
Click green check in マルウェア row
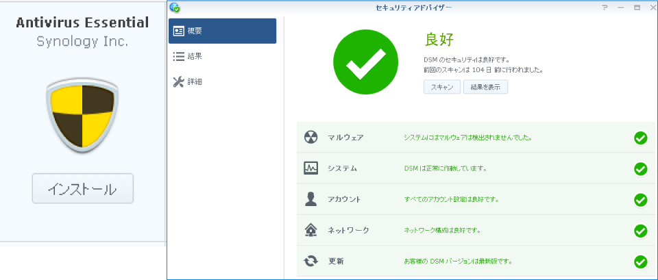point(640,138)
